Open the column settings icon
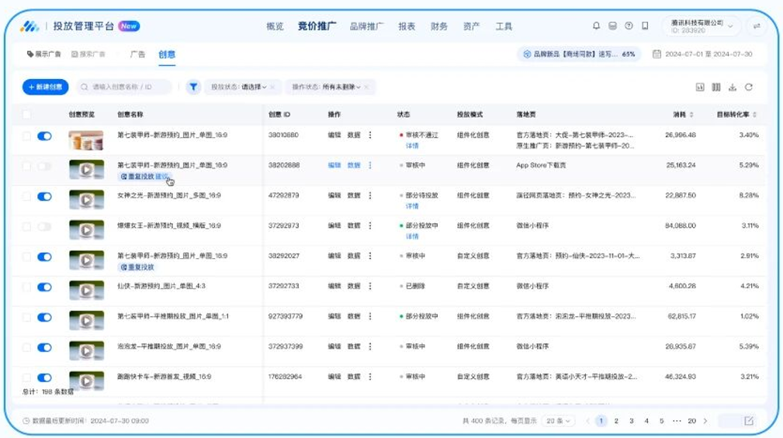The width and height of the screenshot is (783, 438). [716, 88]
